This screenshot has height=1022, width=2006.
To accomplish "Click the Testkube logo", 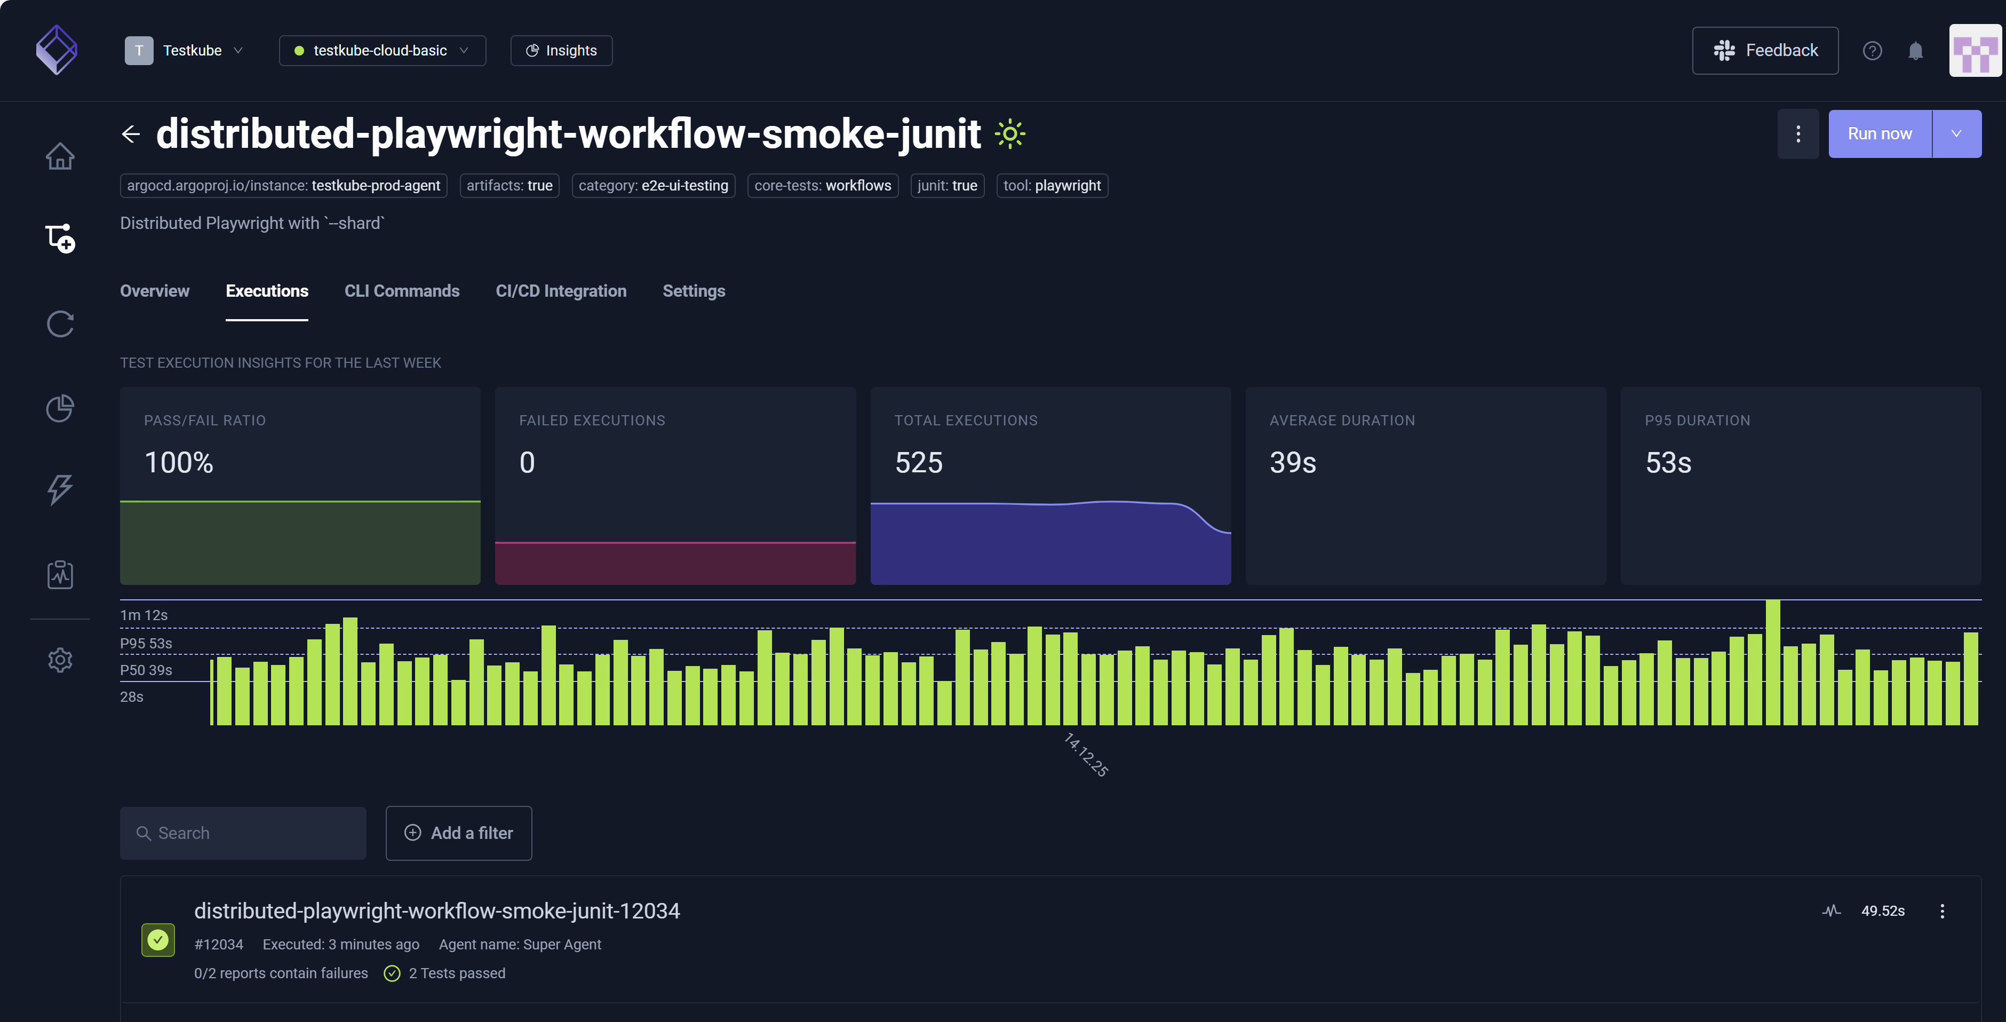I will pyautogui.click(x=57, y=50).
